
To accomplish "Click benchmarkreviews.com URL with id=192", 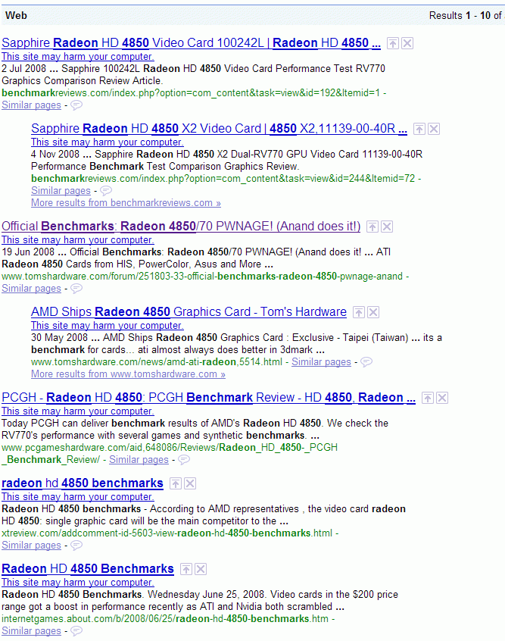I will pyautogui.click(x=191, y=93).
